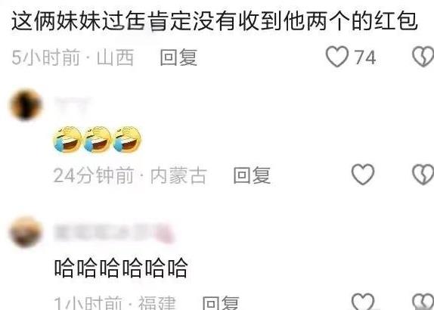Image resolution: width=434 pixels, height=310 pixels.
Task: Tap the 24分钟前 · 内蒙古 timestamp
Action: (x=130, y=175)
